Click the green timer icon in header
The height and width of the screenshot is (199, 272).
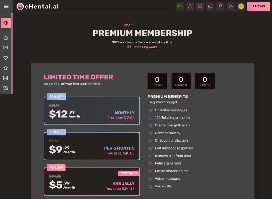[180, 6]
